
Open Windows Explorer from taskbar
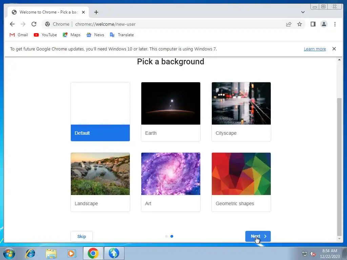pyautogui.click(x=51, y=253)
